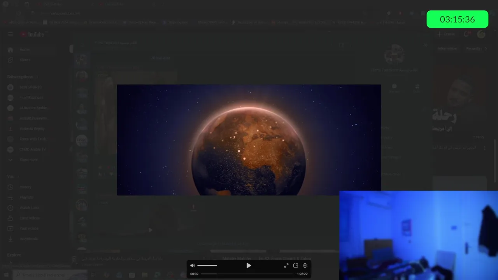Open Shorts in YouTube sidebar

tap(25, 60)
